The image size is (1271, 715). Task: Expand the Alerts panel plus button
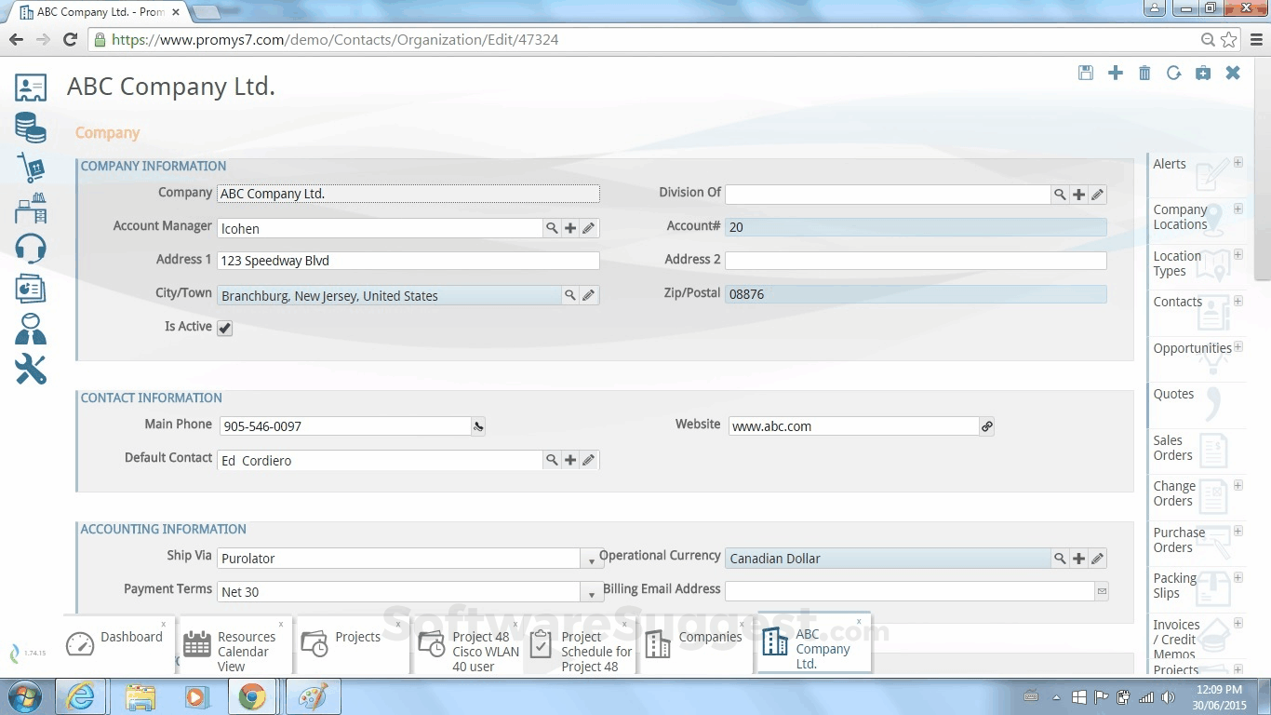click(x=1238, y=162)
